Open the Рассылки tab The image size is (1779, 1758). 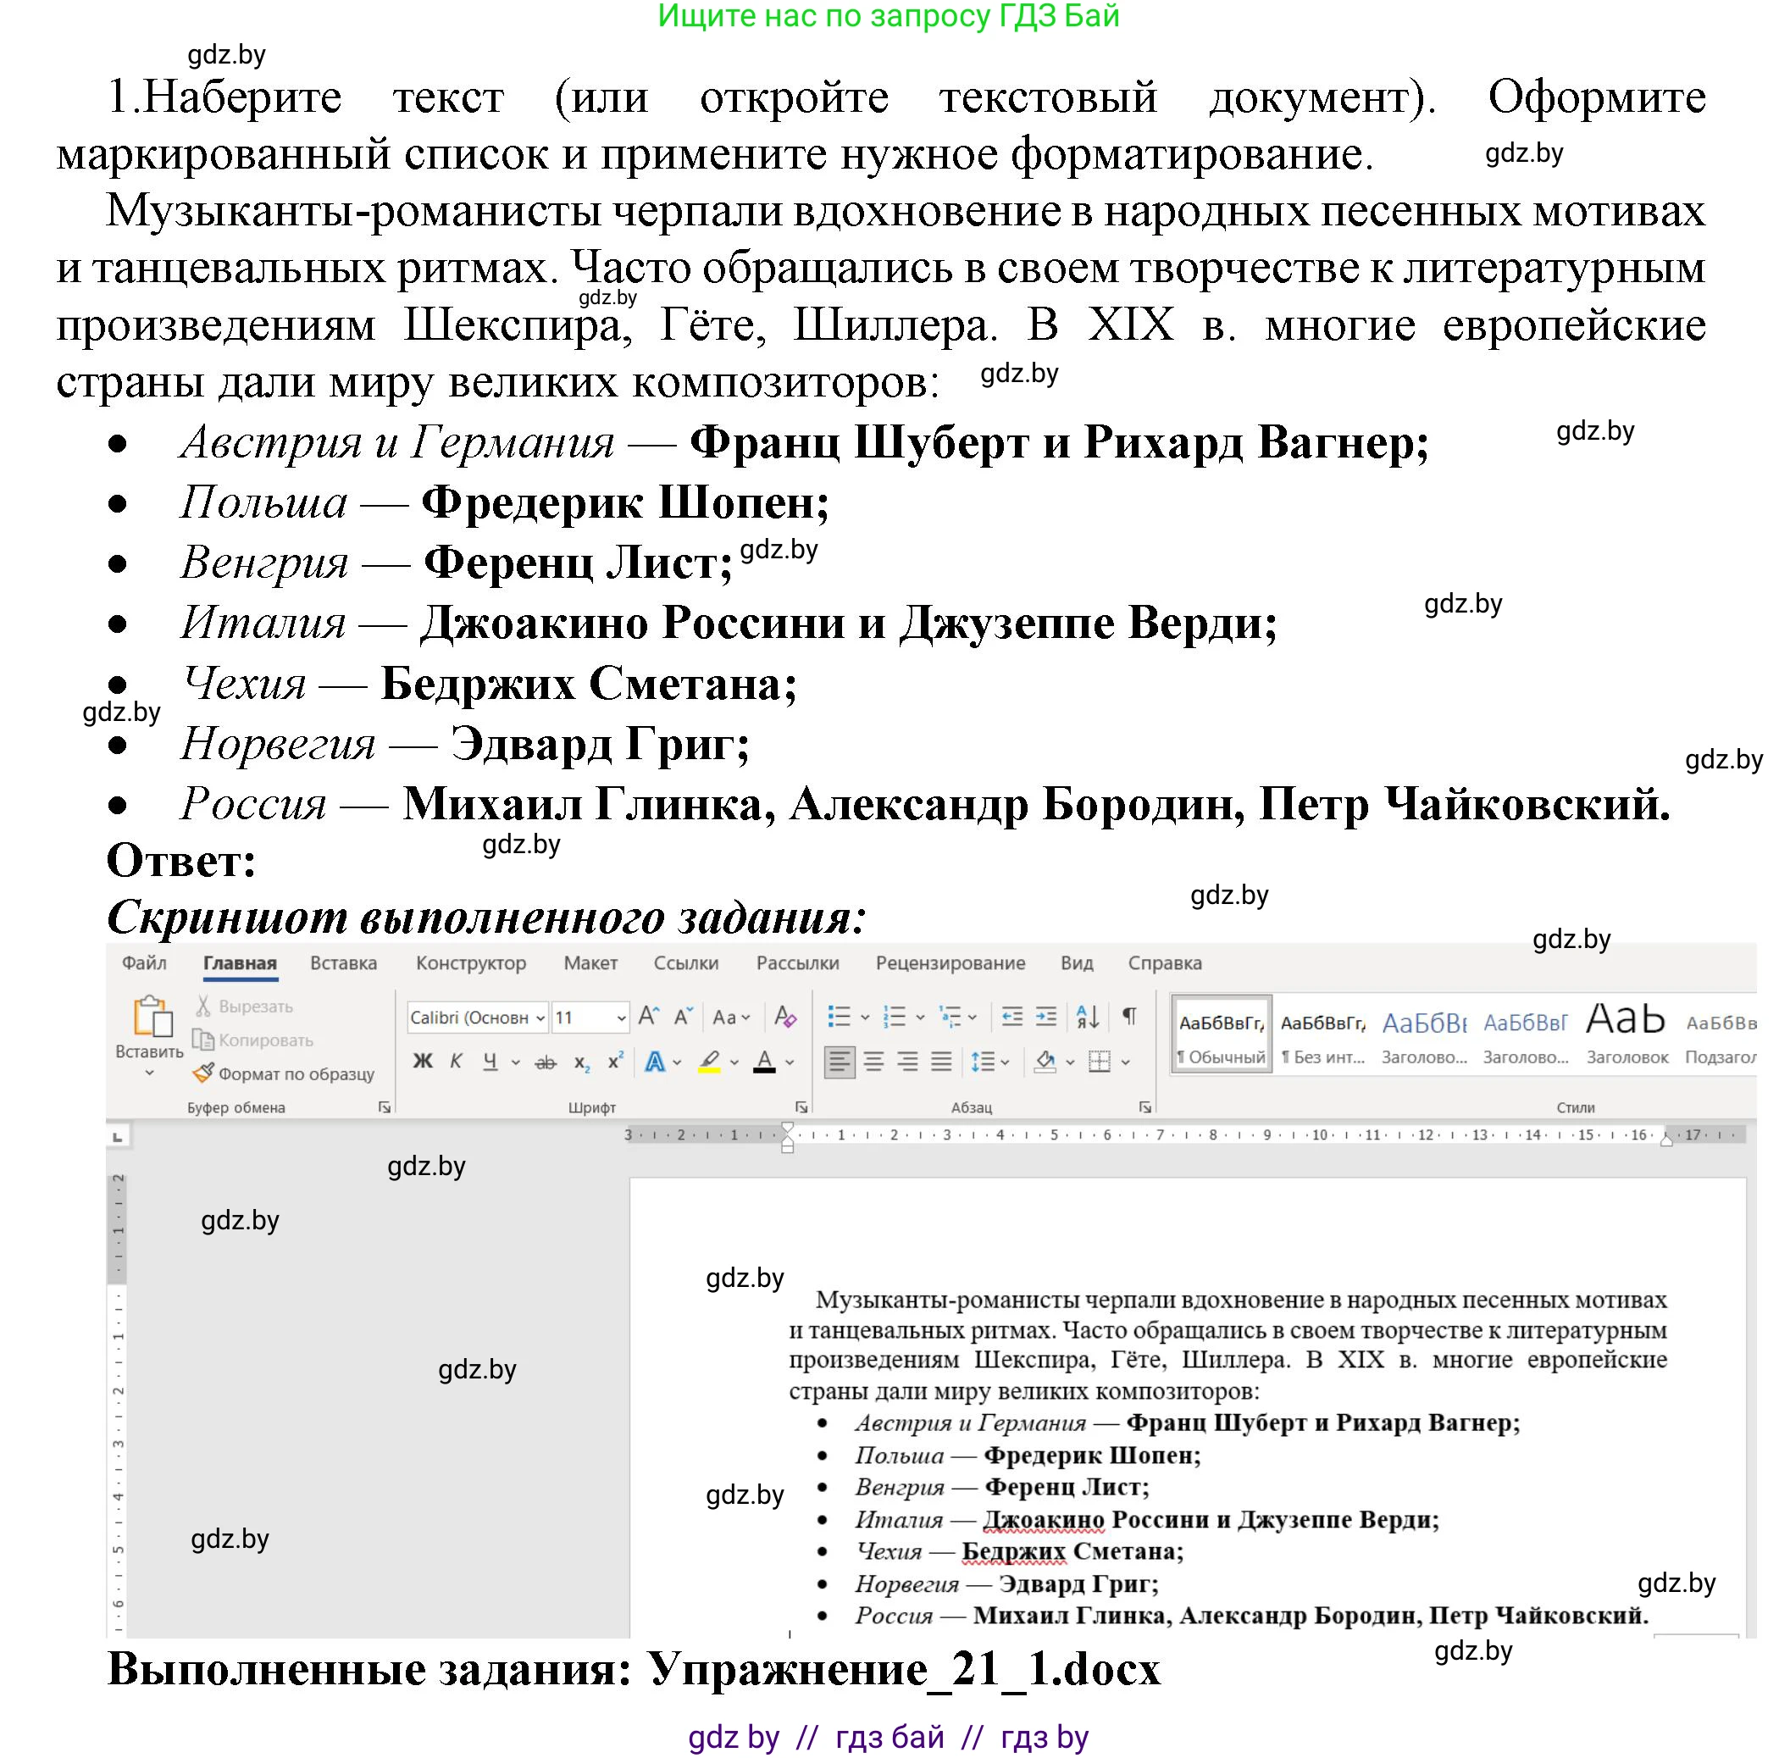[x=797, y=963]
